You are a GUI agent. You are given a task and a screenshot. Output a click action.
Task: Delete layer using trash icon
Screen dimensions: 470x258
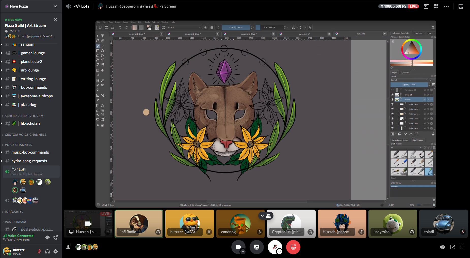click(433, 134)
